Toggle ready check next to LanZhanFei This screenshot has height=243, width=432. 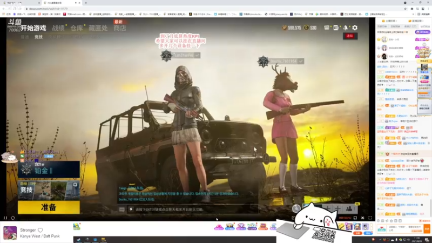(197, 55)
